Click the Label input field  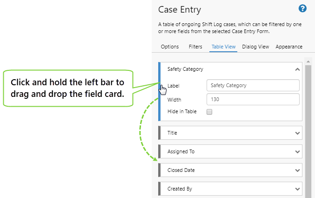point(253,85)
